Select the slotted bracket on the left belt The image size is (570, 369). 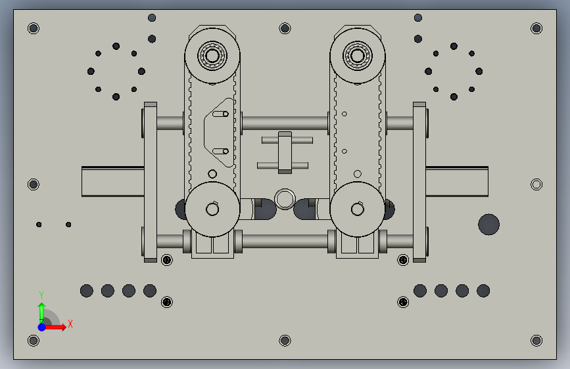[219, 133]
